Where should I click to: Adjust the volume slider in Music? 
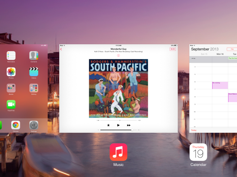[x=118, y=130]
